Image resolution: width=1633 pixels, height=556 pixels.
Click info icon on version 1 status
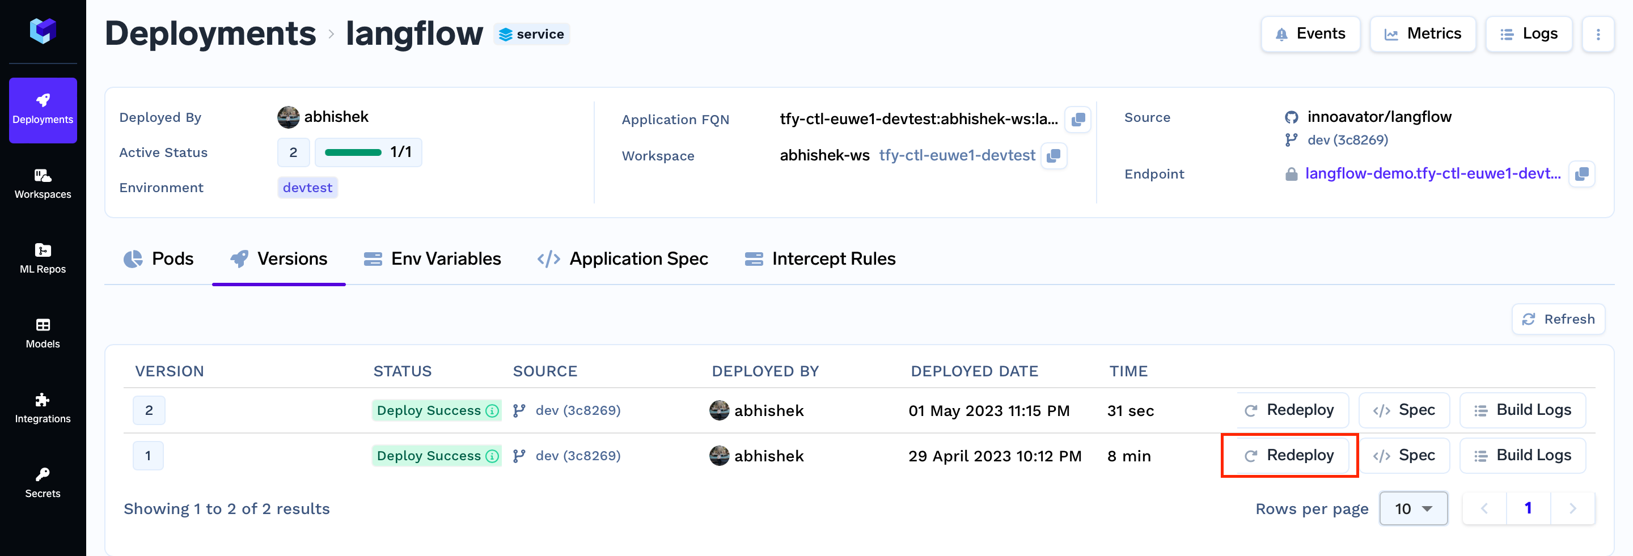pyautogui.click(x=492, y=456)
